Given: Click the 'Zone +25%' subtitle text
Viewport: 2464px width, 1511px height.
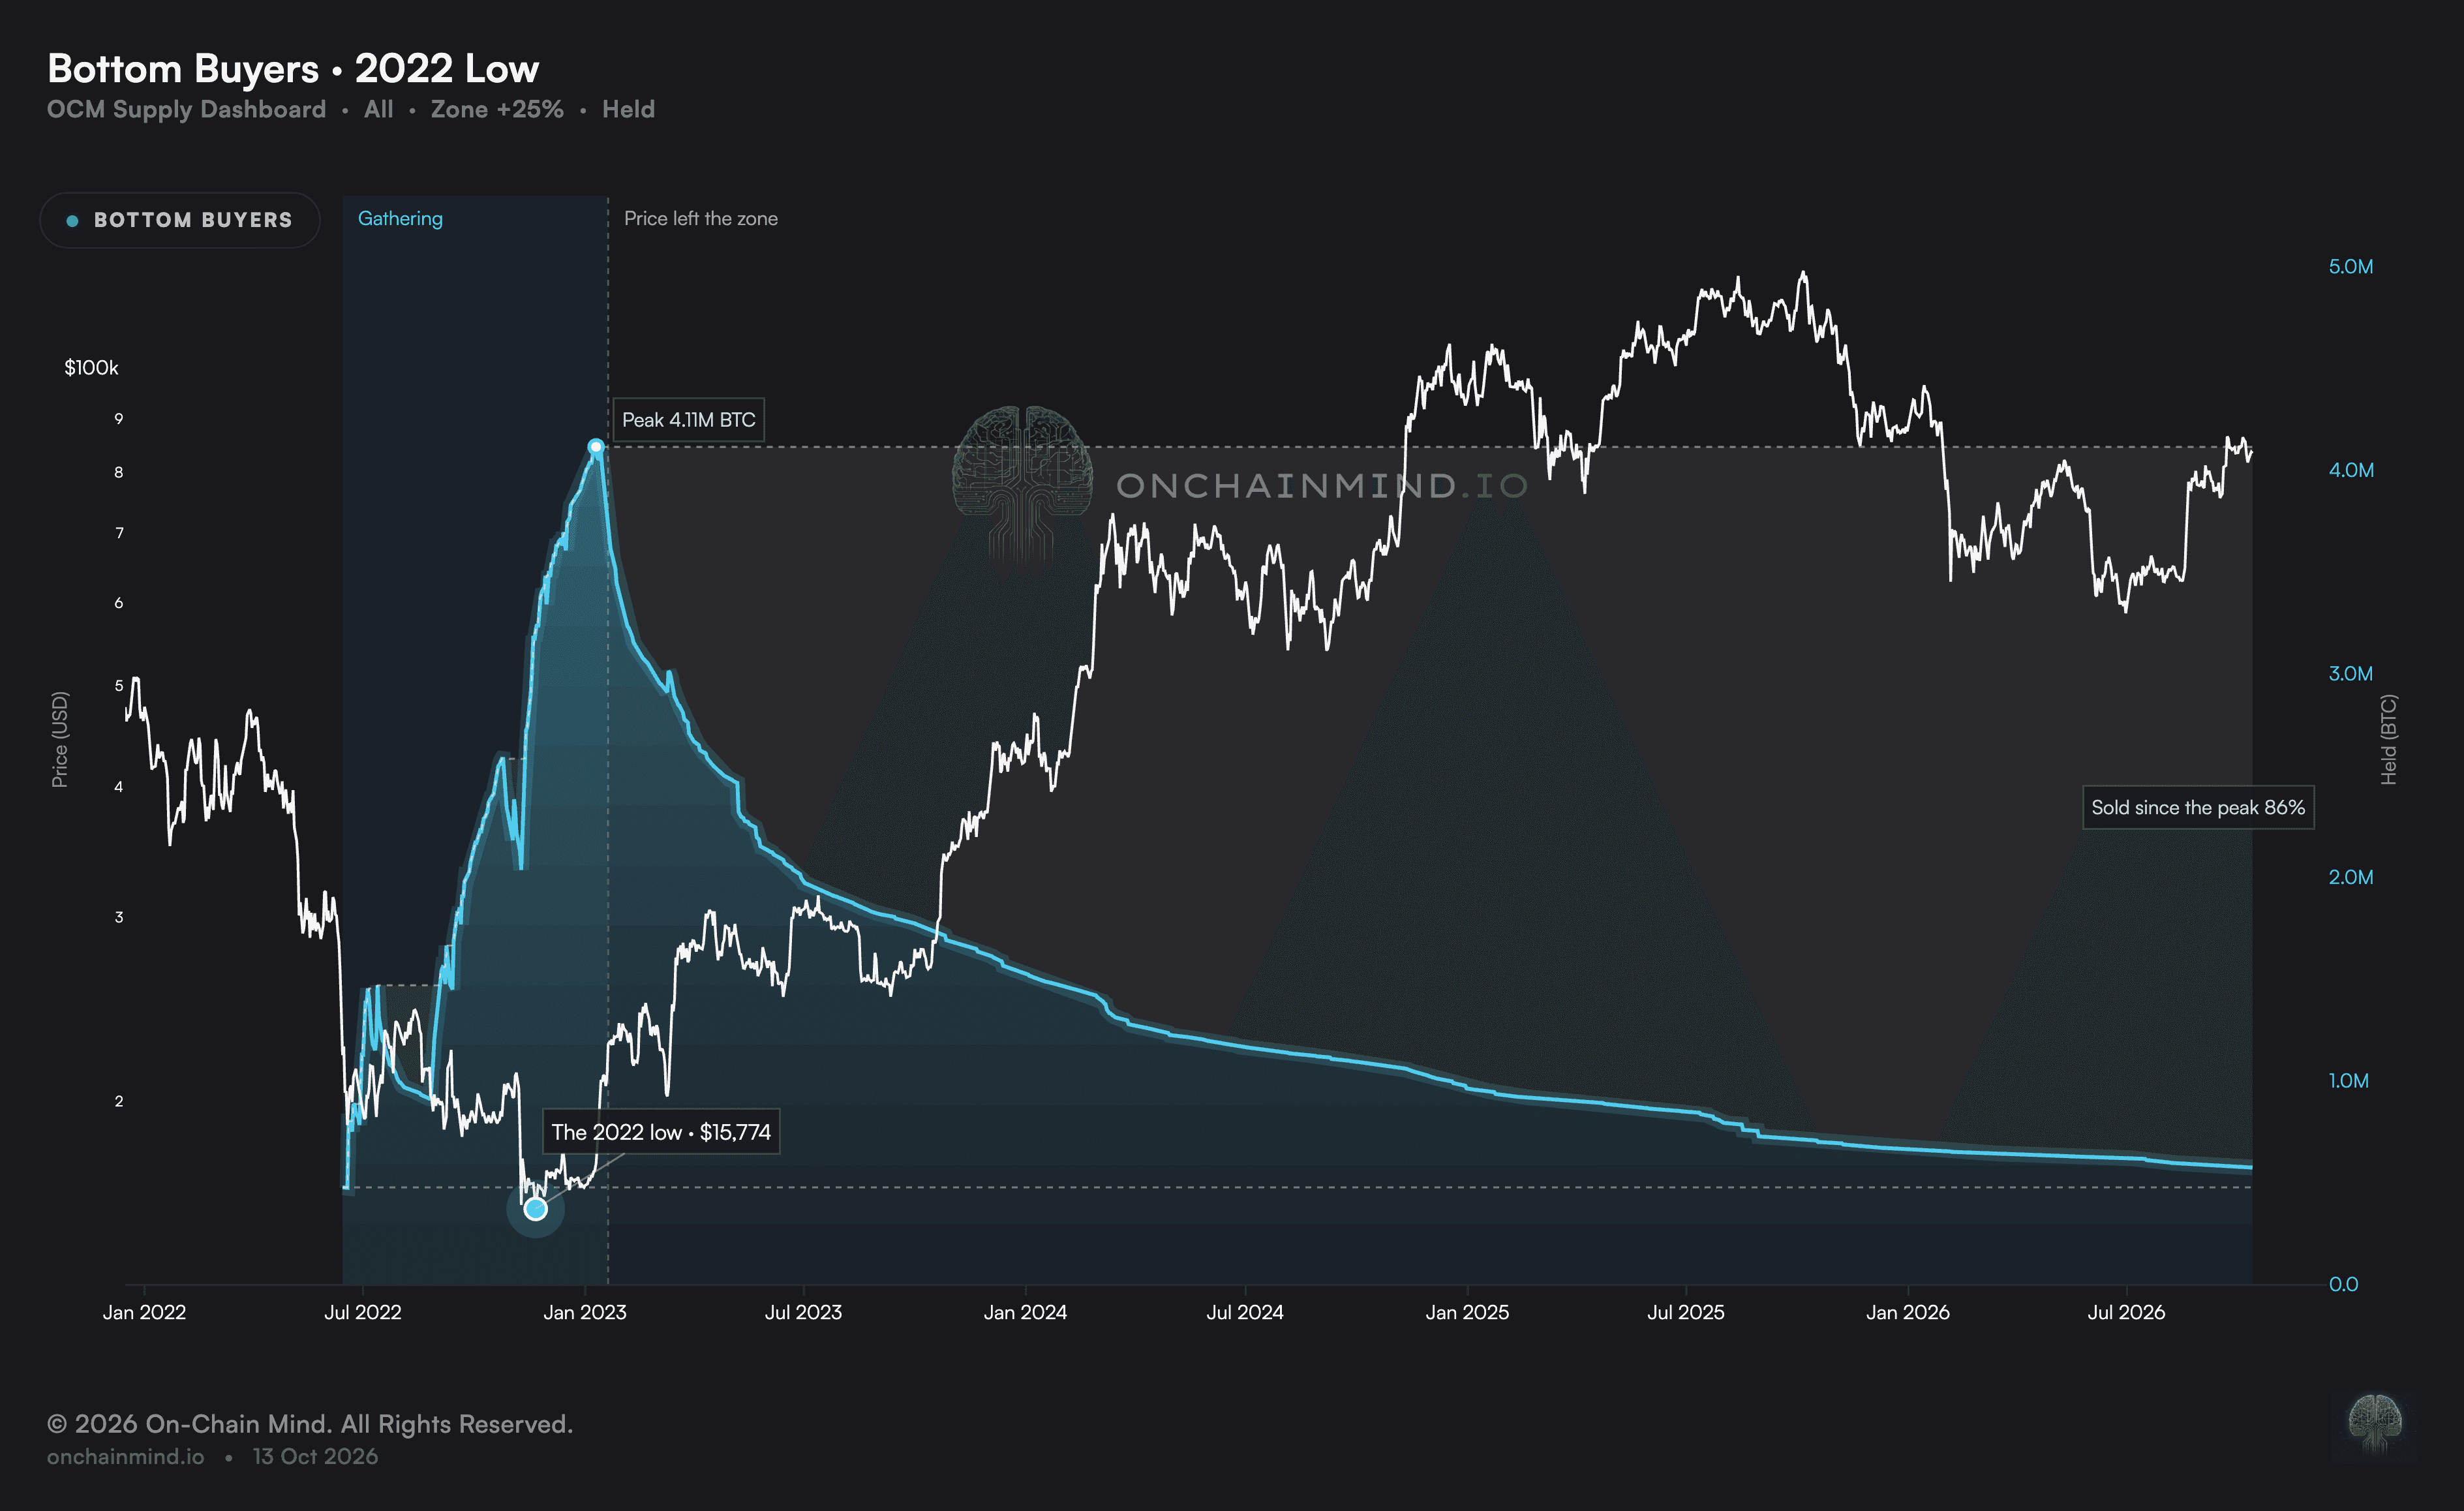Looking at the screenshot, I should pos(497,109).
